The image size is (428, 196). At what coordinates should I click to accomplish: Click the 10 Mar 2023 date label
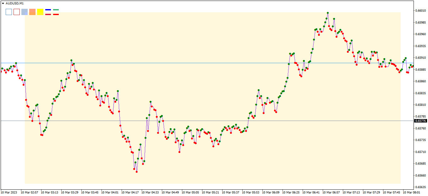(x=9, y=192)
